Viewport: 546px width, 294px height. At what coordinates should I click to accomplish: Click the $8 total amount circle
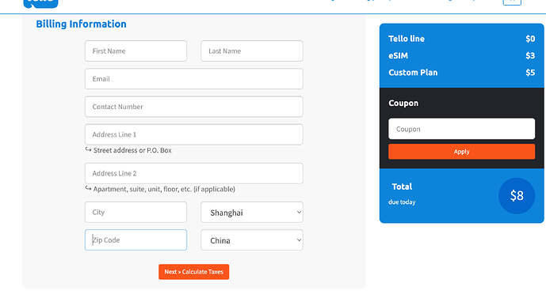pyautogui.click(x=517, y=196)
